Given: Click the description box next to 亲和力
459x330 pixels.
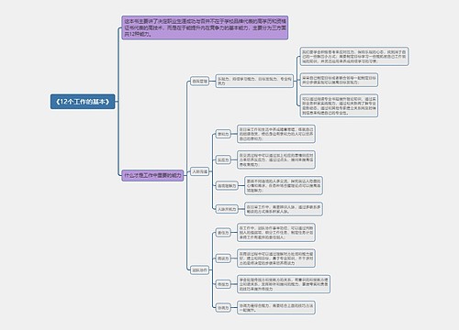Looking at the screenshot, I should point(276,134).
